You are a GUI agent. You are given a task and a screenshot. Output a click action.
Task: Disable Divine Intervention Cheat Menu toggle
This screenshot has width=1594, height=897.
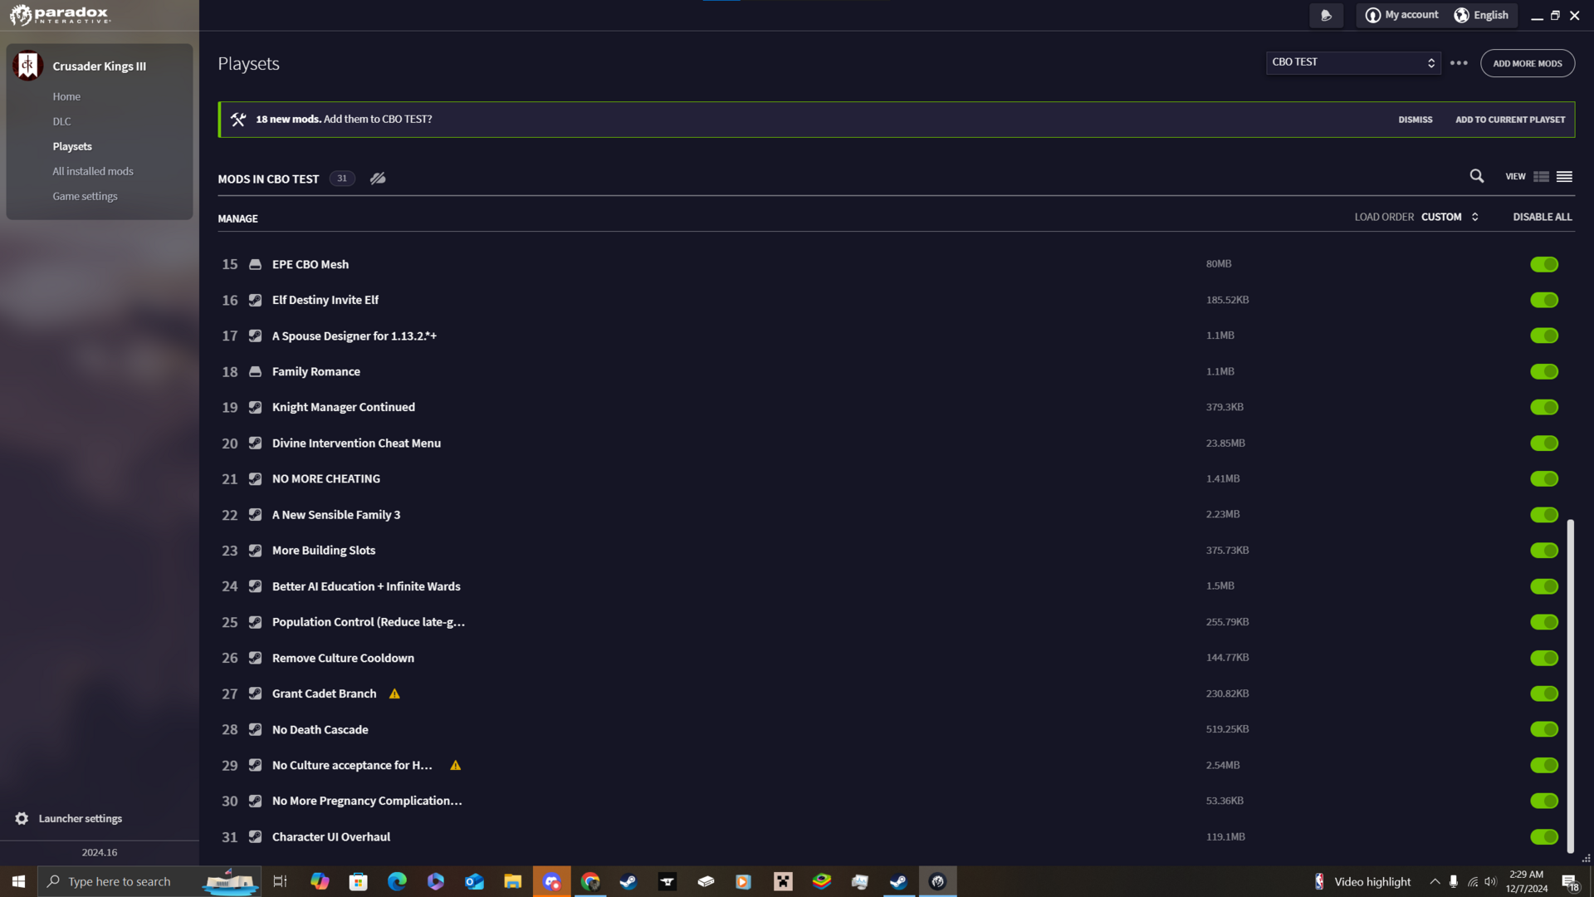coord(1544,443)
